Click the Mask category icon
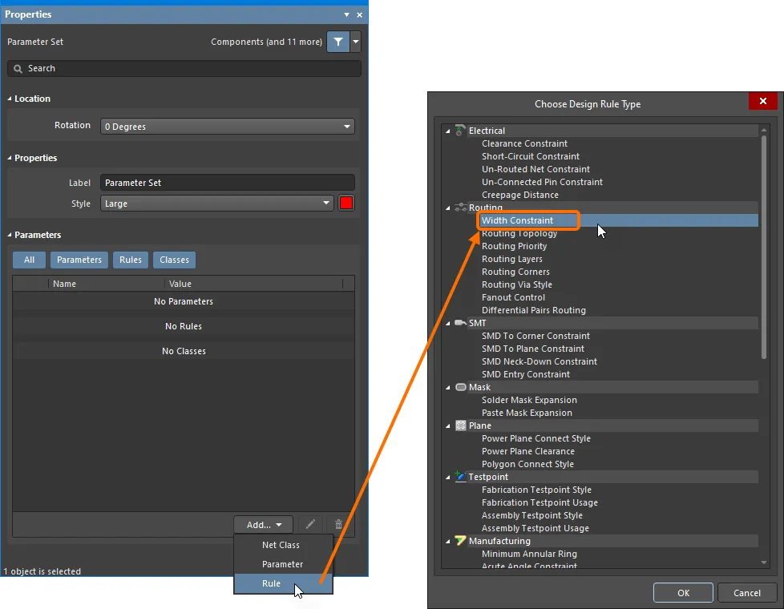784x609 pixels. (460, 387)
